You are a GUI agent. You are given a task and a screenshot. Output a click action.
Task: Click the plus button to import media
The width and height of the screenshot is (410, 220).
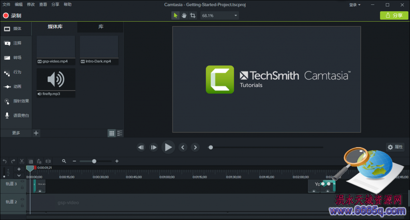[36, 133]
